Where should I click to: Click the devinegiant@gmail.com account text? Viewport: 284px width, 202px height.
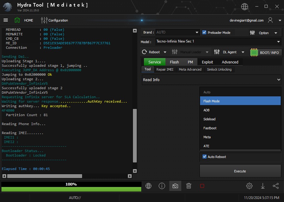[x=246, y=20]
